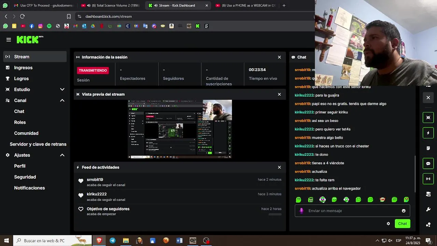This screenshot has width=437, height=246.
Task: Click the right-rail close X button
Action: coord(428,98)
